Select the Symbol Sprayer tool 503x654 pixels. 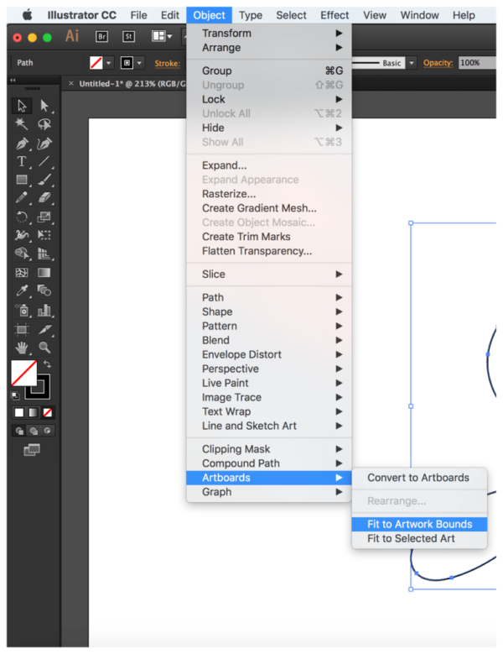[x=22, y=310]
